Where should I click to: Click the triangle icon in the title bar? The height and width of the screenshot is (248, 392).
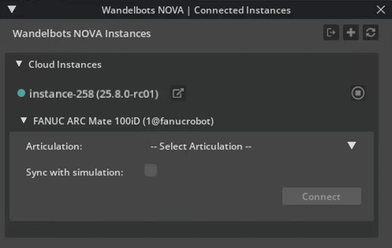12,9
